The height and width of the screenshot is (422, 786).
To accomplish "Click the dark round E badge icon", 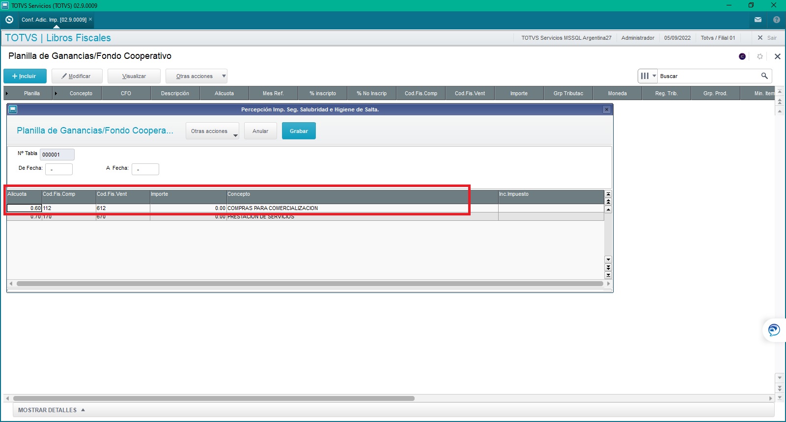I will tap(742, 56).
